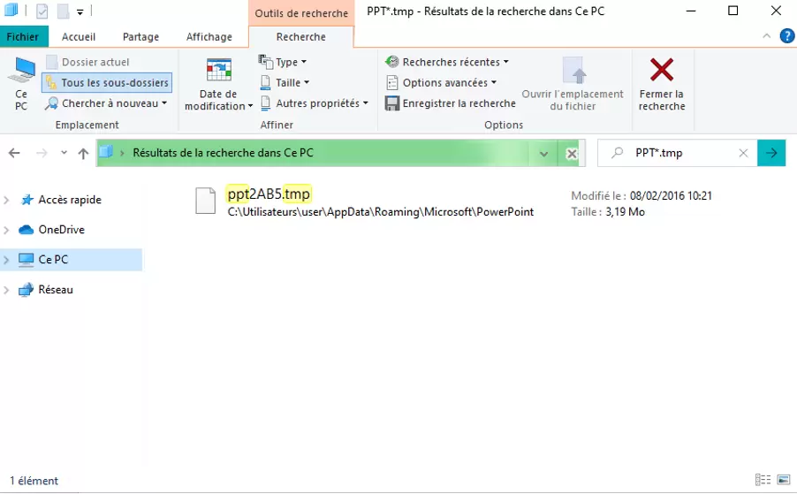The width and height of the screenshot is (797, 494).
Task: Select the ppt2AB5.tmp file result
Action: 269,194
